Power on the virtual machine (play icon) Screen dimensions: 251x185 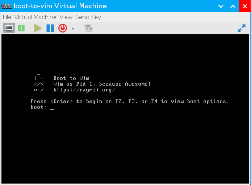tap(38, 28)
